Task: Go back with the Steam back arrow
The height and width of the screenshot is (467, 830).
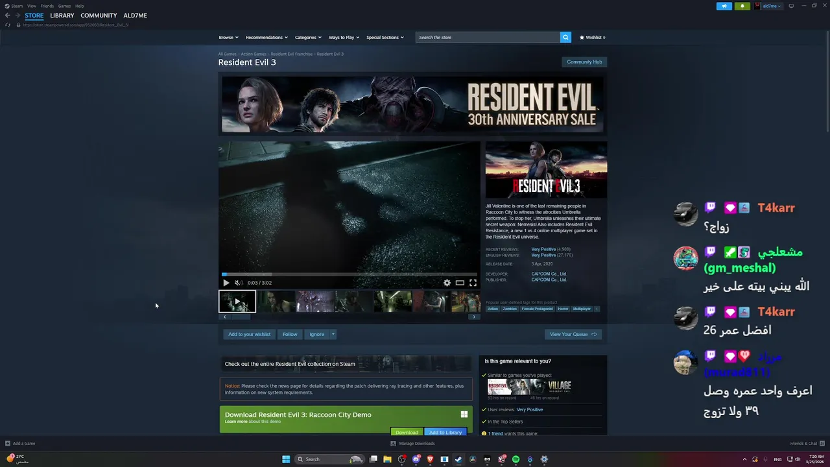Action: click(8, 16)
